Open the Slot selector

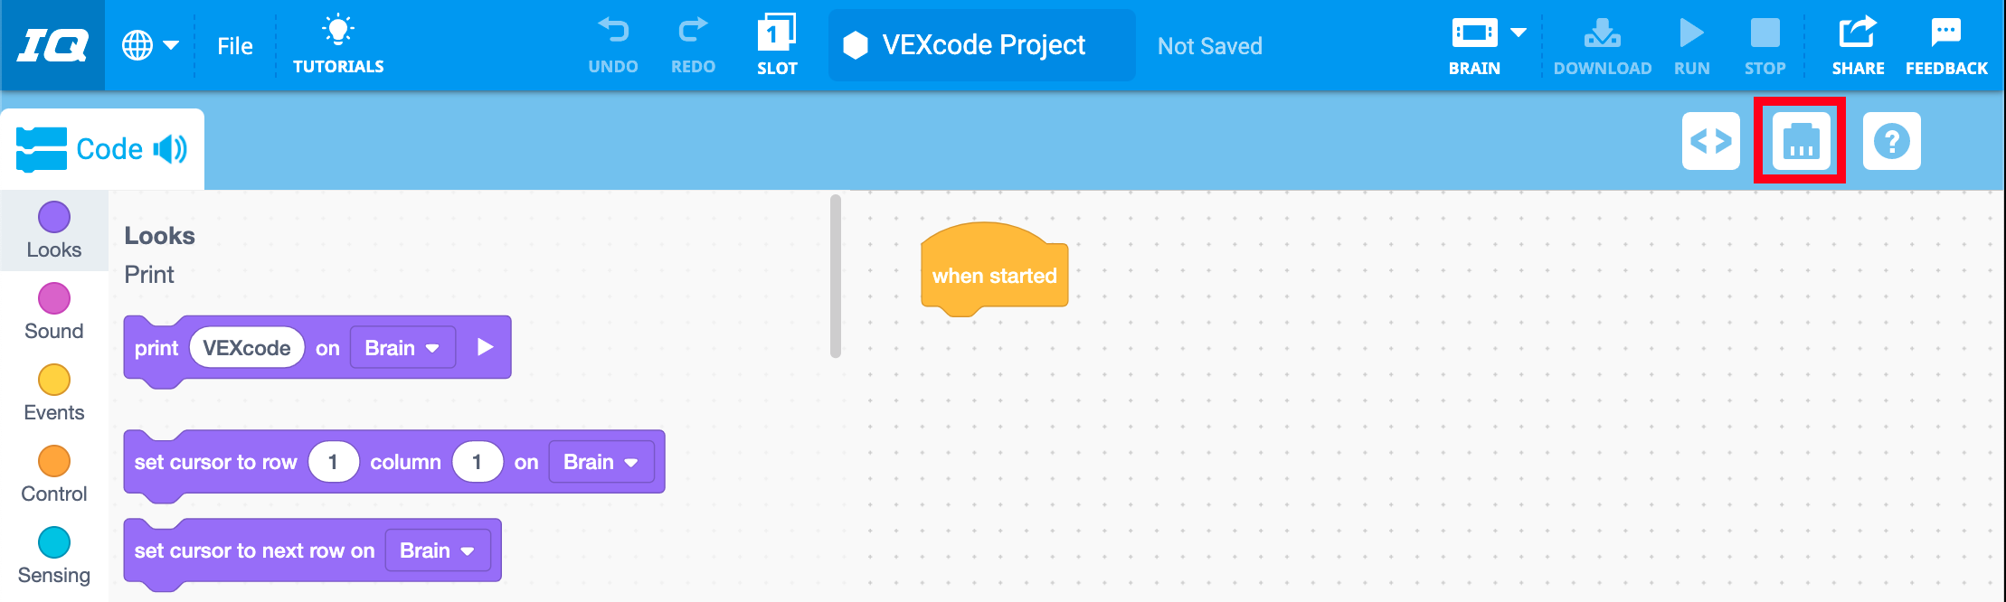tap(776, 43)
